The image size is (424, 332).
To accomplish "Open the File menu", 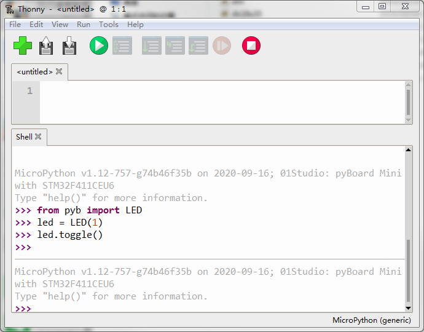I will 15,25.
